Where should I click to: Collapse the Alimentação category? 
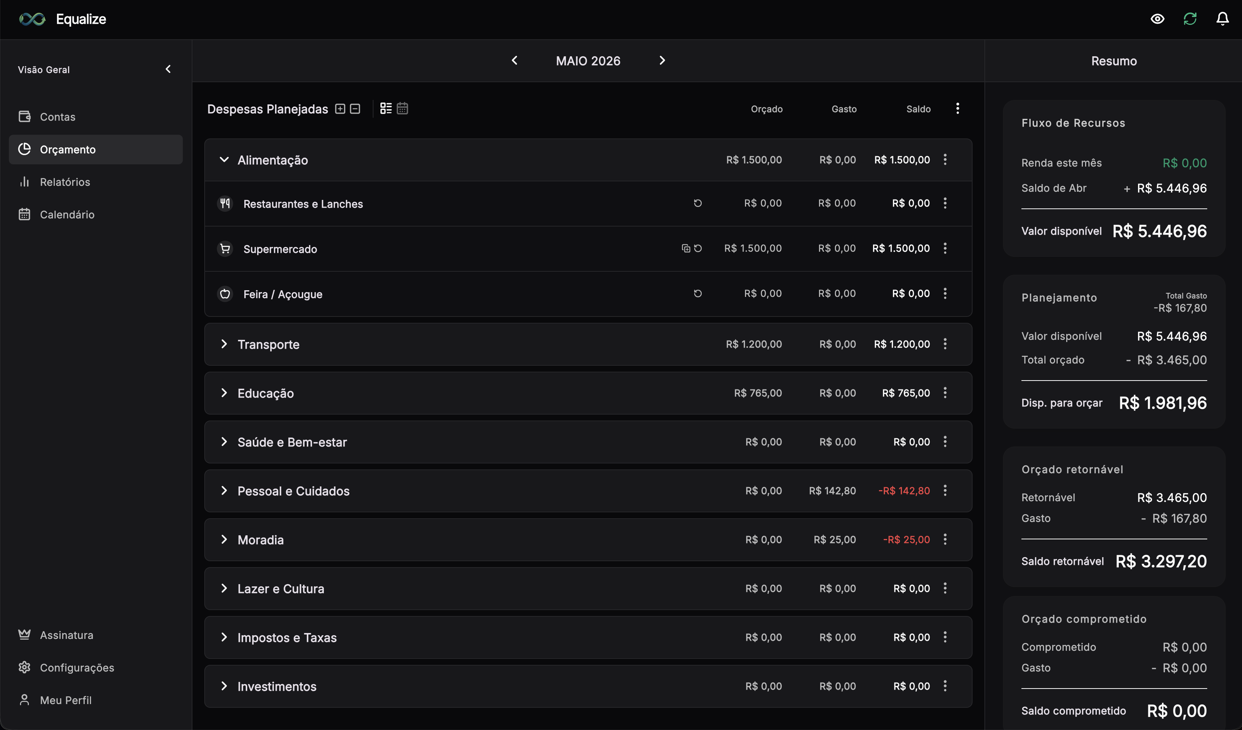(x=224, y=160)
